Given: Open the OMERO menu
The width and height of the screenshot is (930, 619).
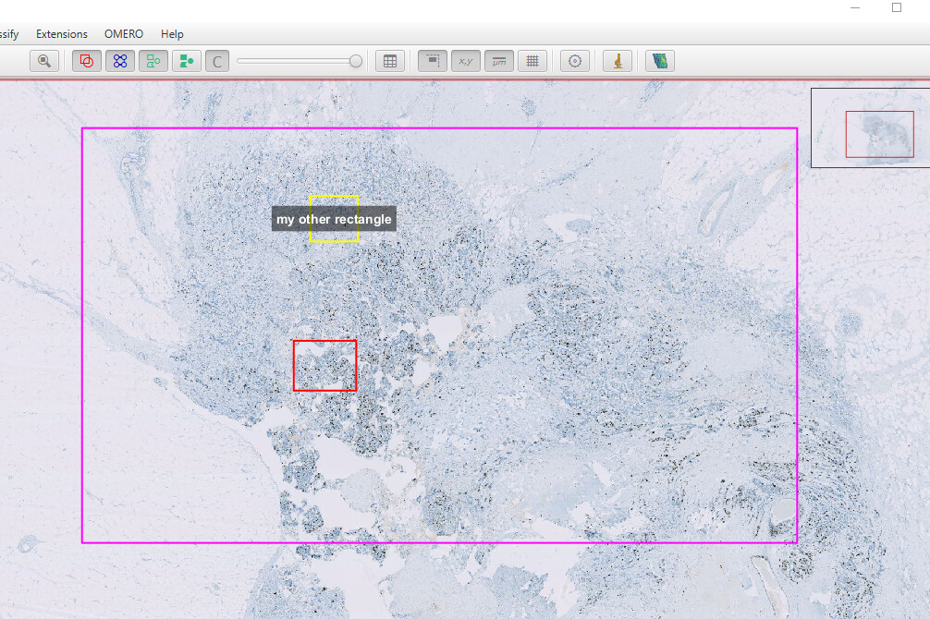Looking at the screenshot, I should tap(123, 33).
